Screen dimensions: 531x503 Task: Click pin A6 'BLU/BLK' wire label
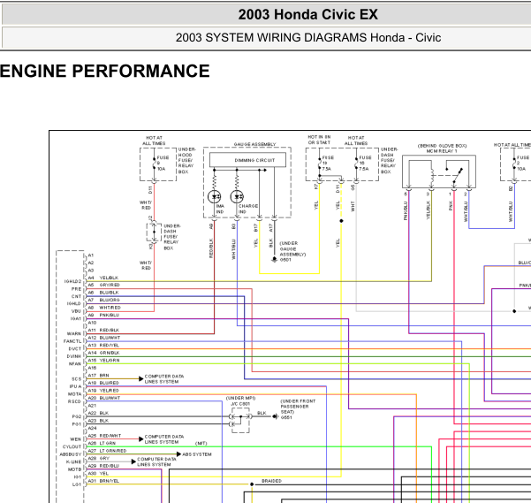click(109, 293)
